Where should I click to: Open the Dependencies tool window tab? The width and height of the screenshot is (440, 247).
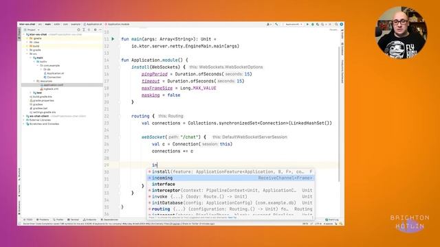109,220
